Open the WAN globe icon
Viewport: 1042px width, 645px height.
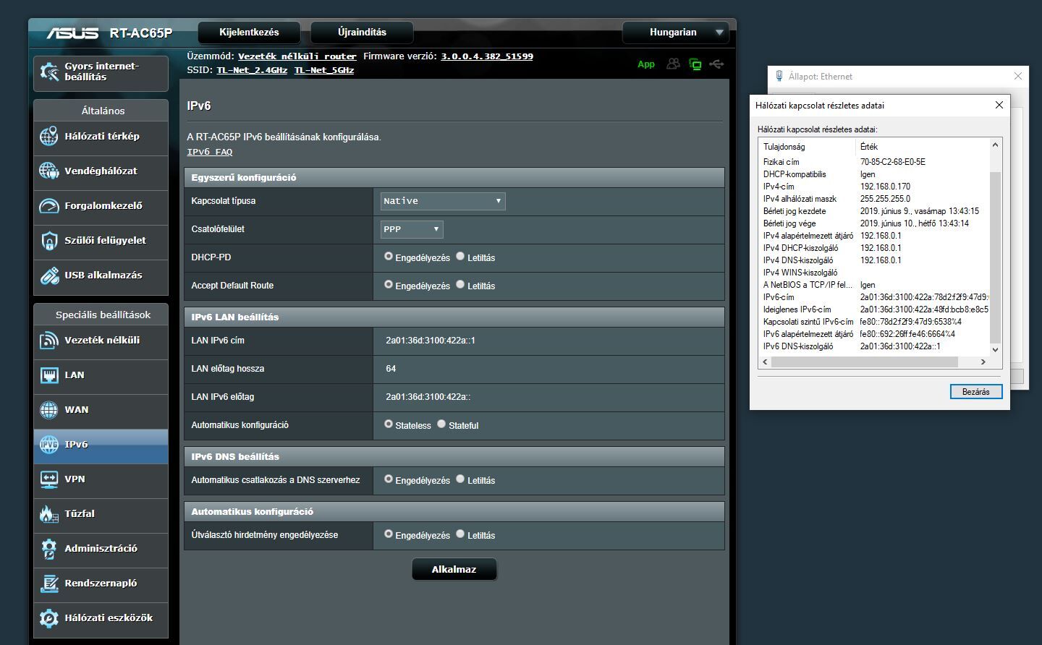point(49,409)
